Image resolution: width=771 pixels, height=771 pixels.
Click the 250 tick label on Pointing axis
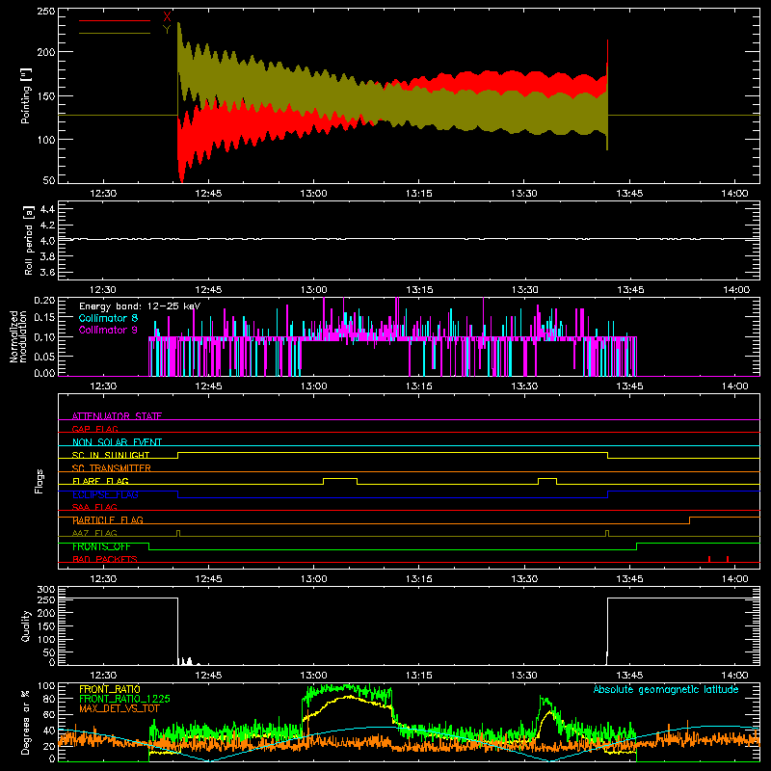[x=45, y=12]
